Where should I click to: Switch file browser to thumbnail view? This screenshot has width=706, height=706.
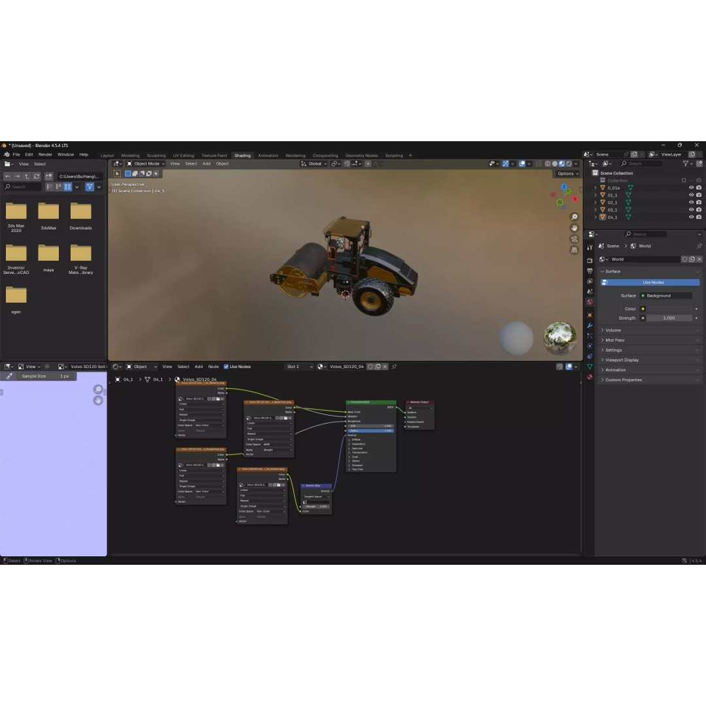[67, 187]
